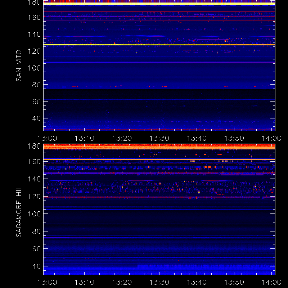Click the SAN VITO axis label
The image size is (288, 288).
(19, 66)
